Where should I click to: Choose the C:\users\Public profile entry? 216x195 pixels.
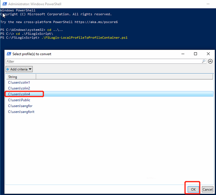click(19, 100)
